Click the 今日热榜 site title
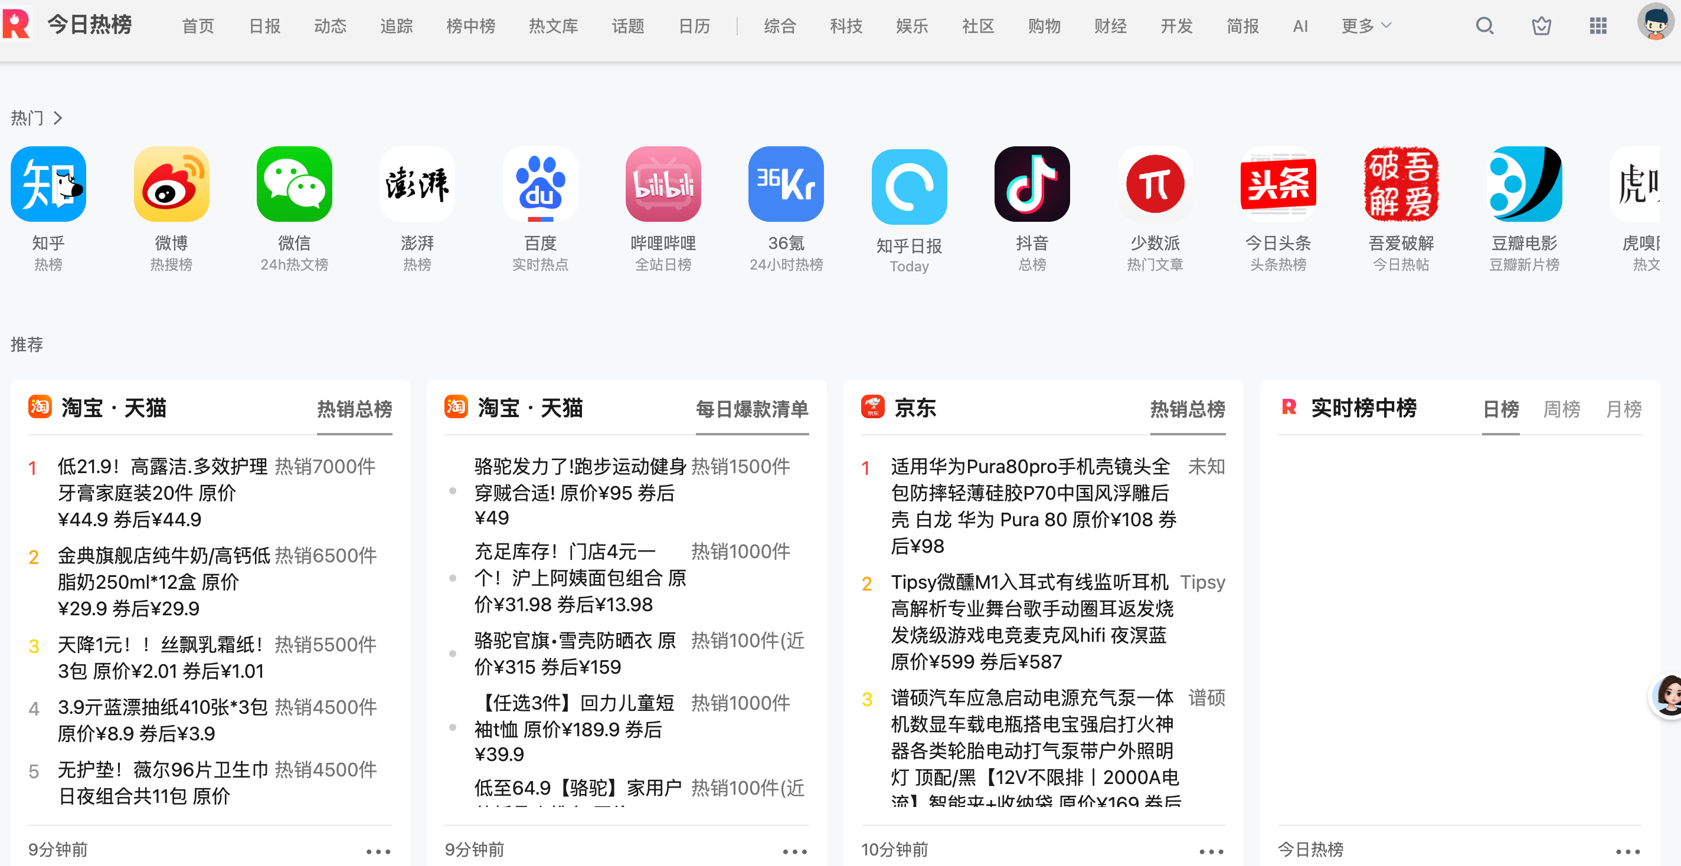This screenshot has width=1681, height=866. [x=89, y=25]
